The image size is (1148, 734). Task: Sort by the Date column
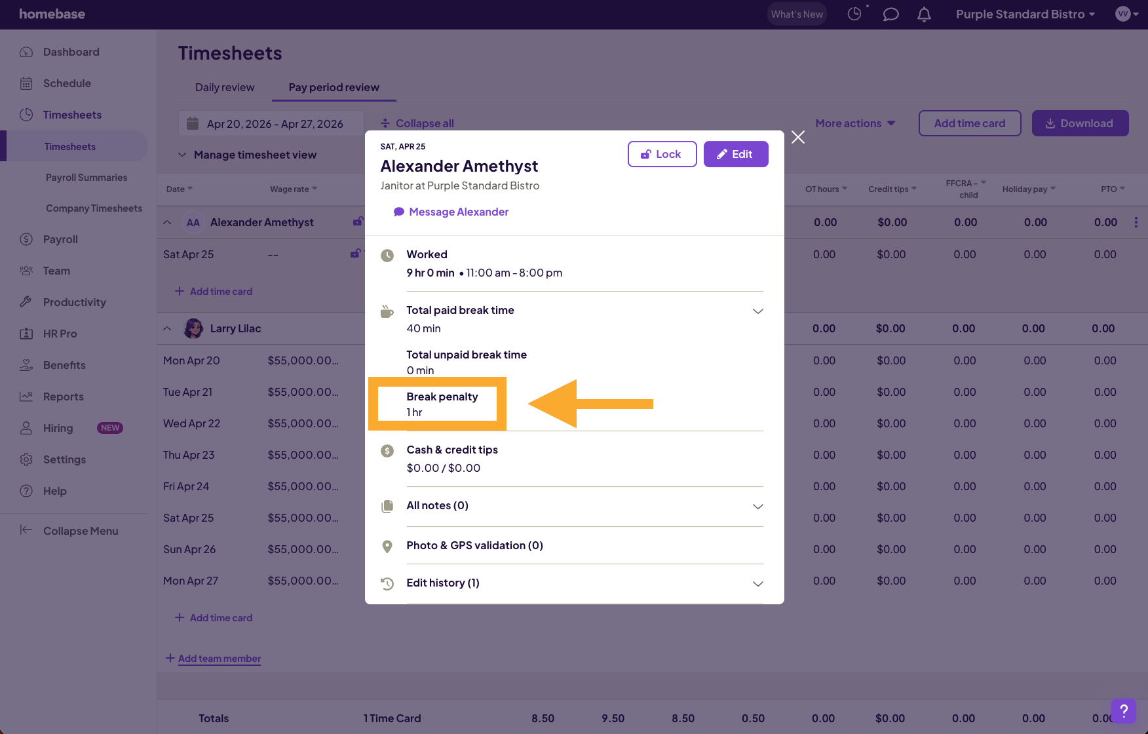(180, 189)
